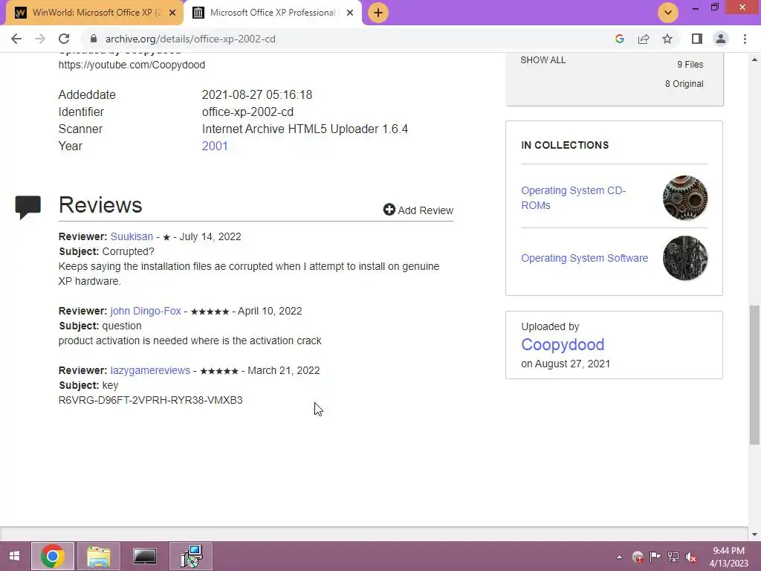761x571 pixels.
Task: Click the product key R6VRG-D96FT text
Action: (x=150, y=400)
